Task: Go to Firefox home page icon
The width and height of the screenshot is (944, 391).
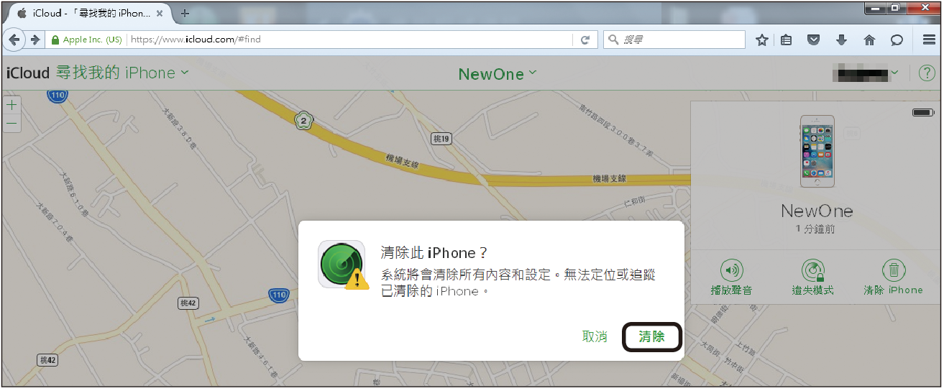Action: 869,40
